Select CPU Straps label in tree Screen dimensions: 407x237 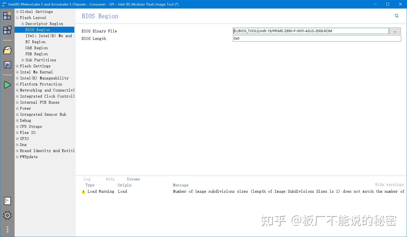(31, 126)
